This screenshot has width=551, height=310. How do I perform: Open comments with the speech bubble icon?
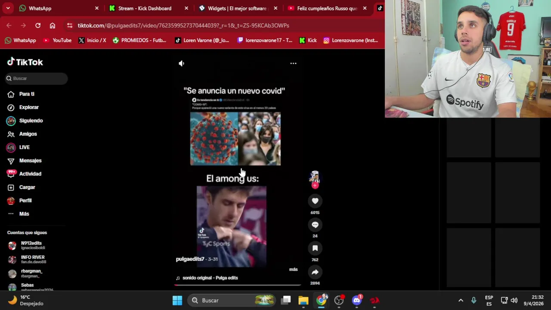coord(315,225)
